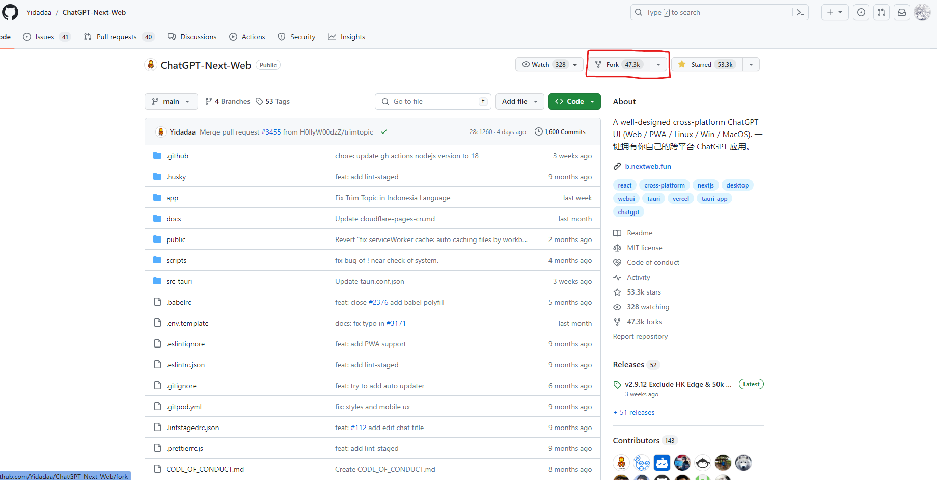Open the Insights tab

point(346,37)
